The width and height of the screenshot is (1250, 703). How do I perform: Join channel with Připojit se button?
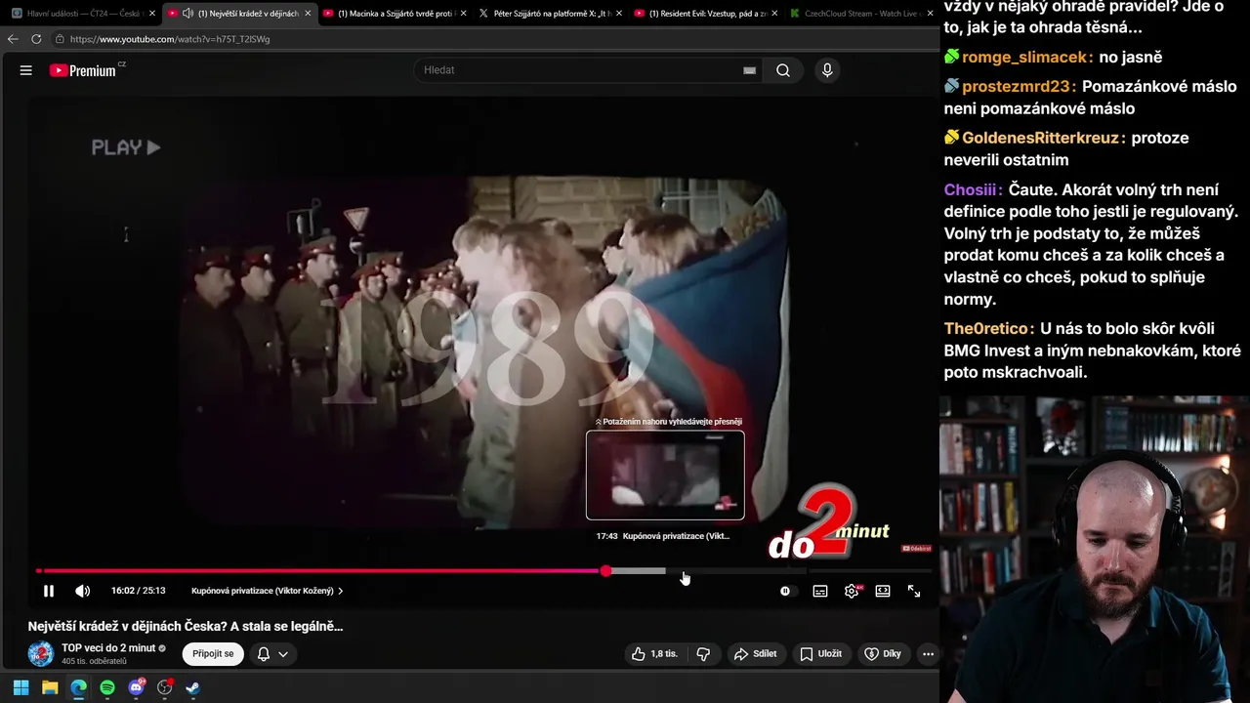pos(213,654)
